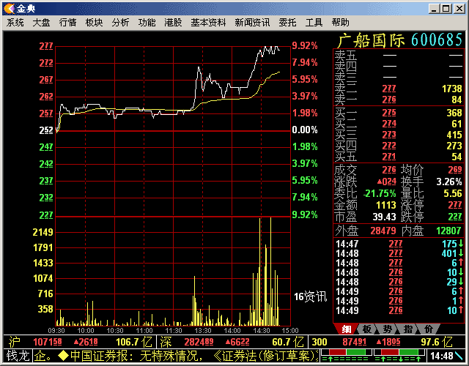Click the 内盘 value 12807
The image size is (469, 366).
(448, 231)
